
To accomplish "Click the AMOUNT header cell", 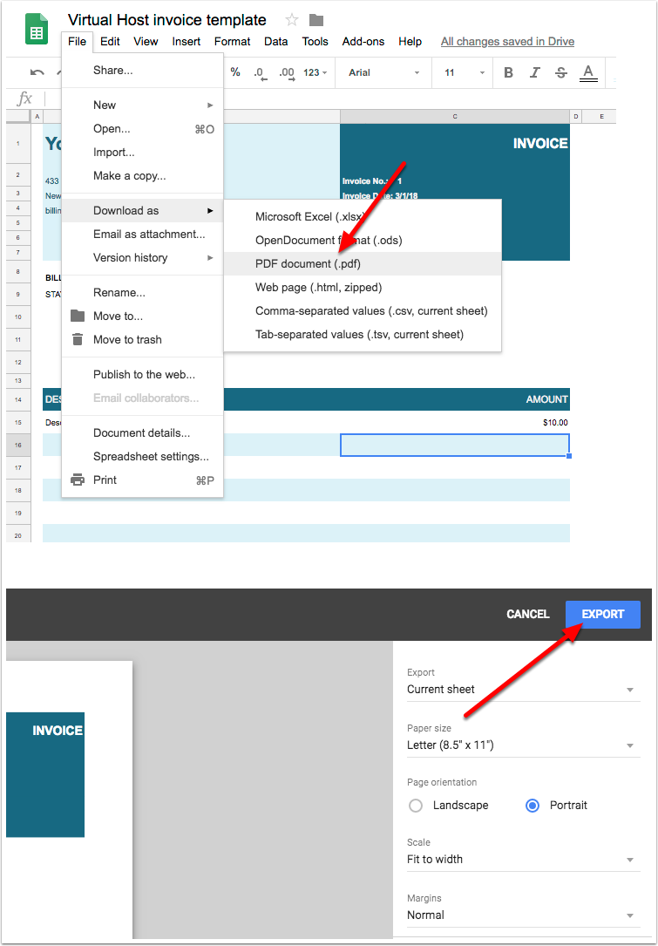I will point(455,399).
